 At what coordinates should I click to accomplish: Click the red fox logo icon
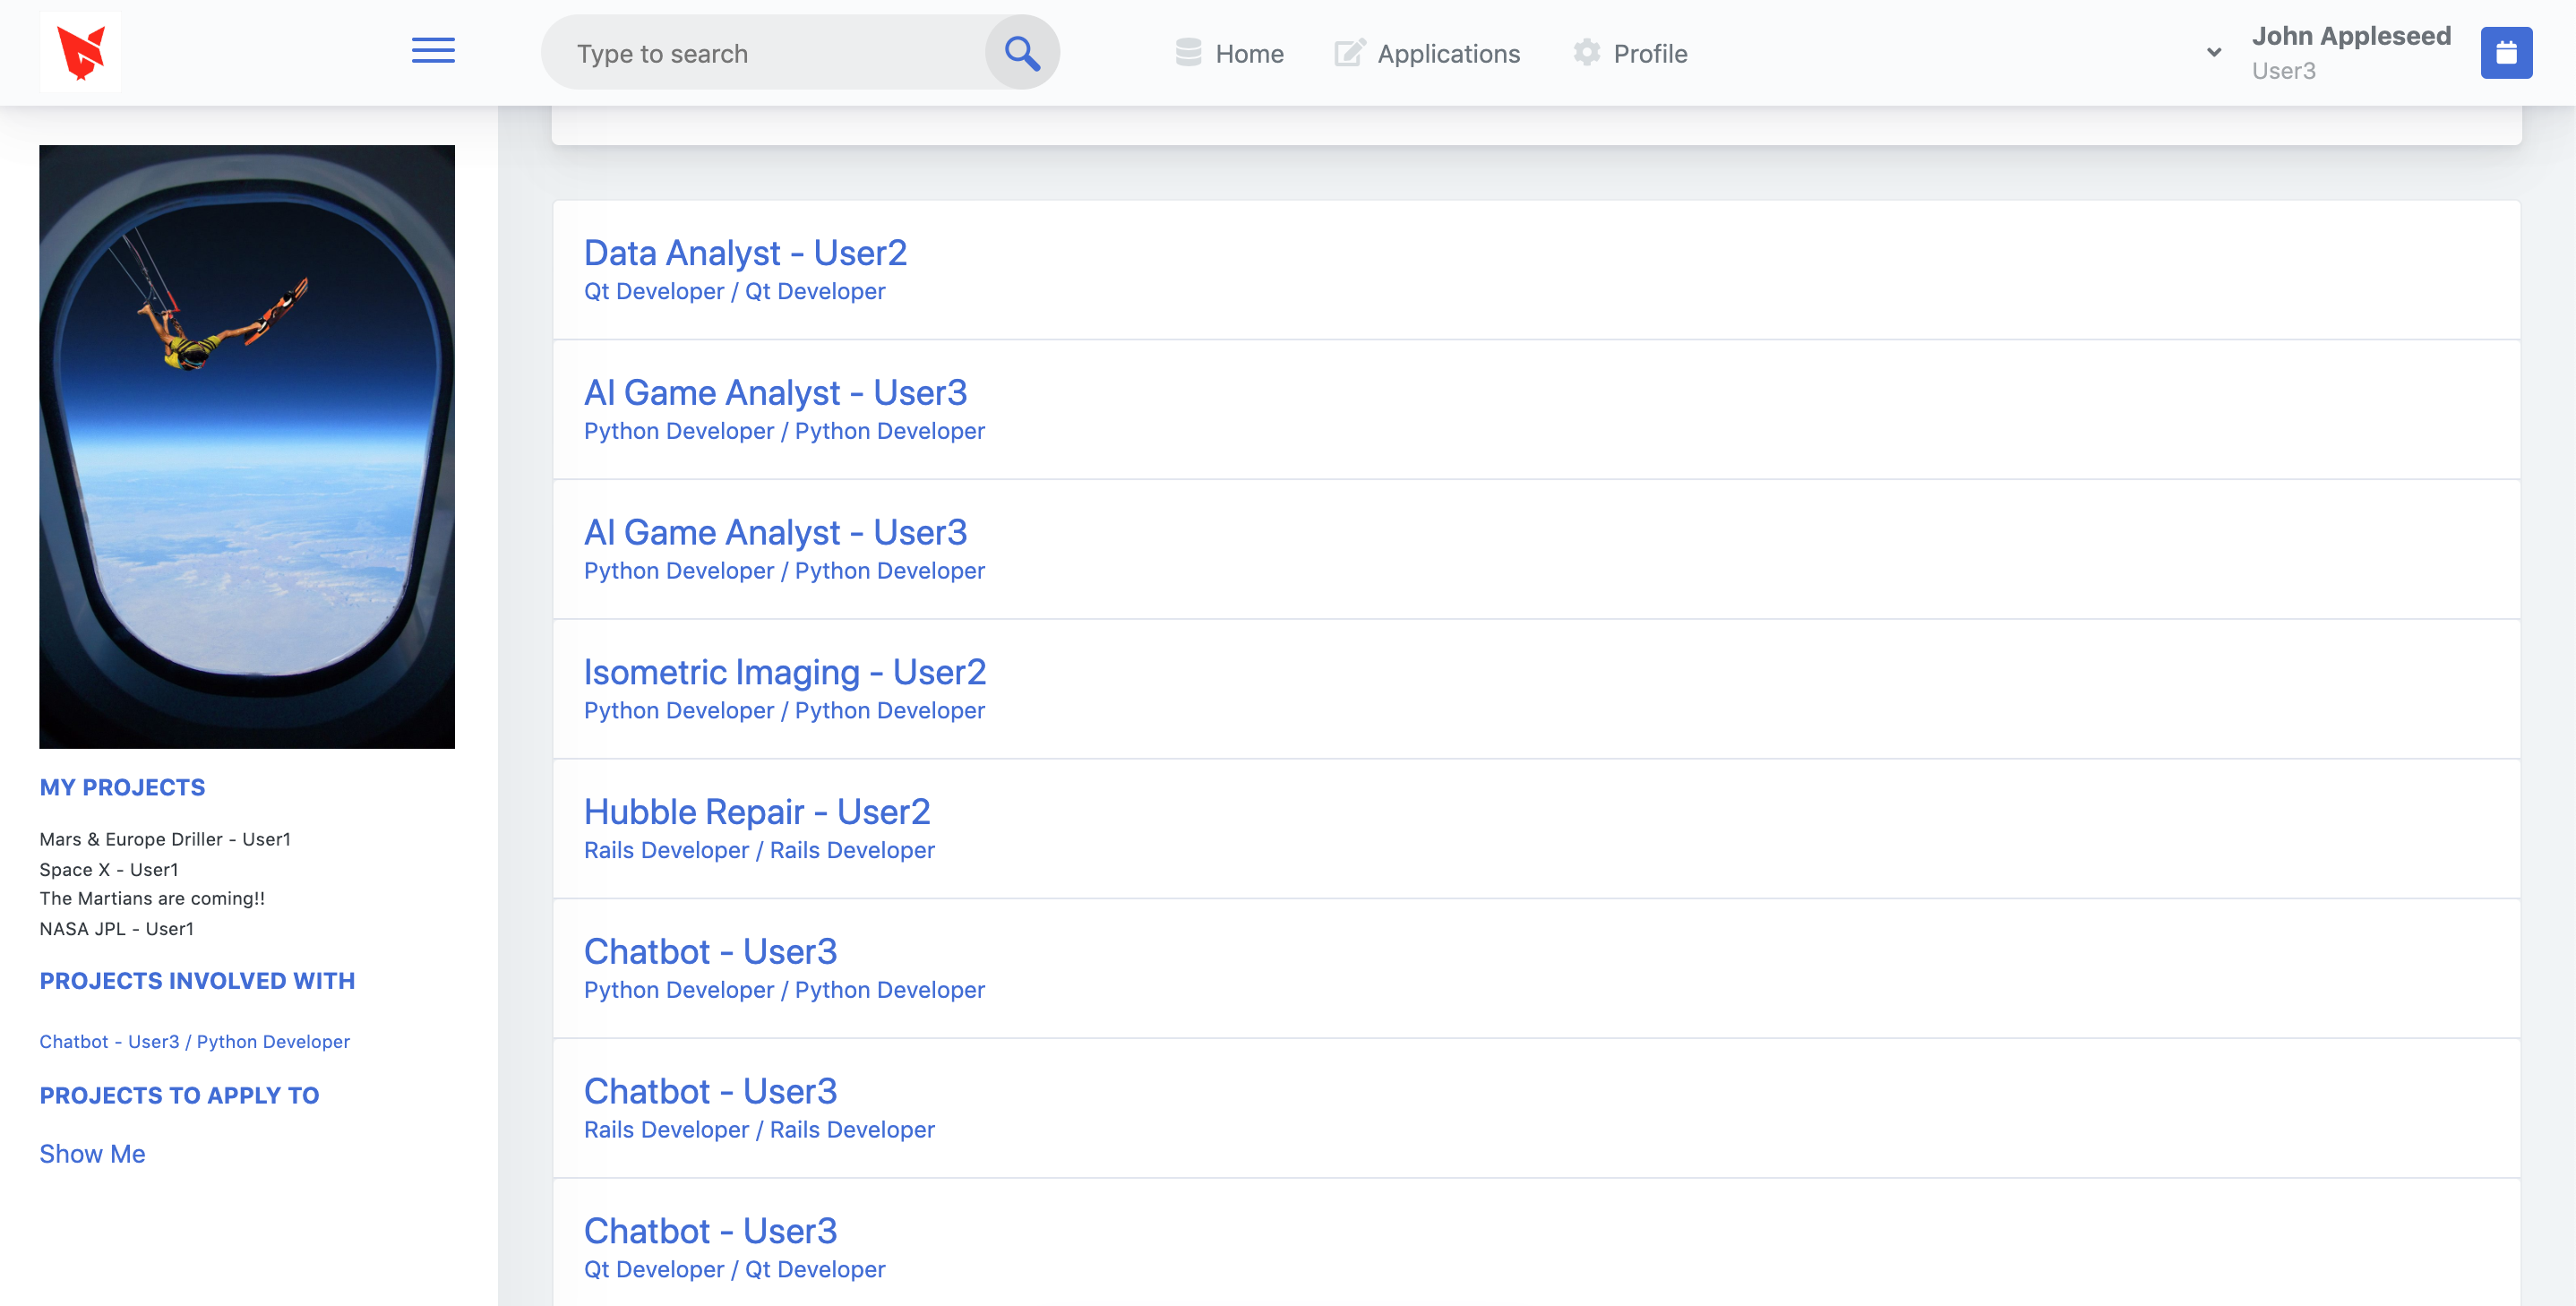(80, 52)
